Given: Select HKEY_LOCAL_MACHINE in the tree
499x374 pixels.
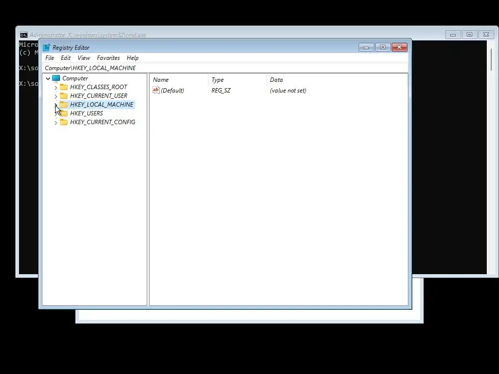Looking at the screenshot, I should click(x=101, y=104).
